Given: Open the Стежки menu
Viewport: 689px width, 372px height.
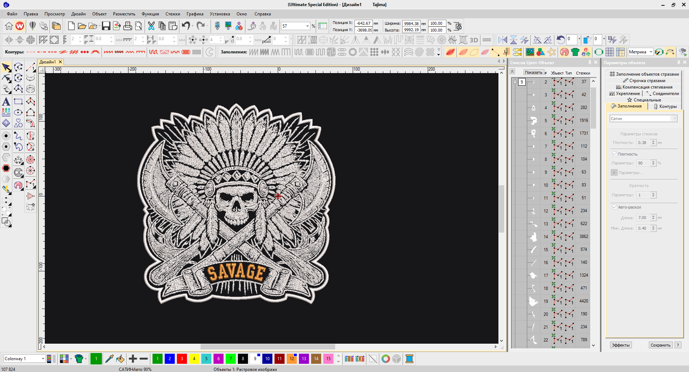Looking at the screenshot, I should (173, 14).
